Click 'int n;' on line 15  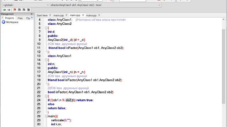(51, 64)
